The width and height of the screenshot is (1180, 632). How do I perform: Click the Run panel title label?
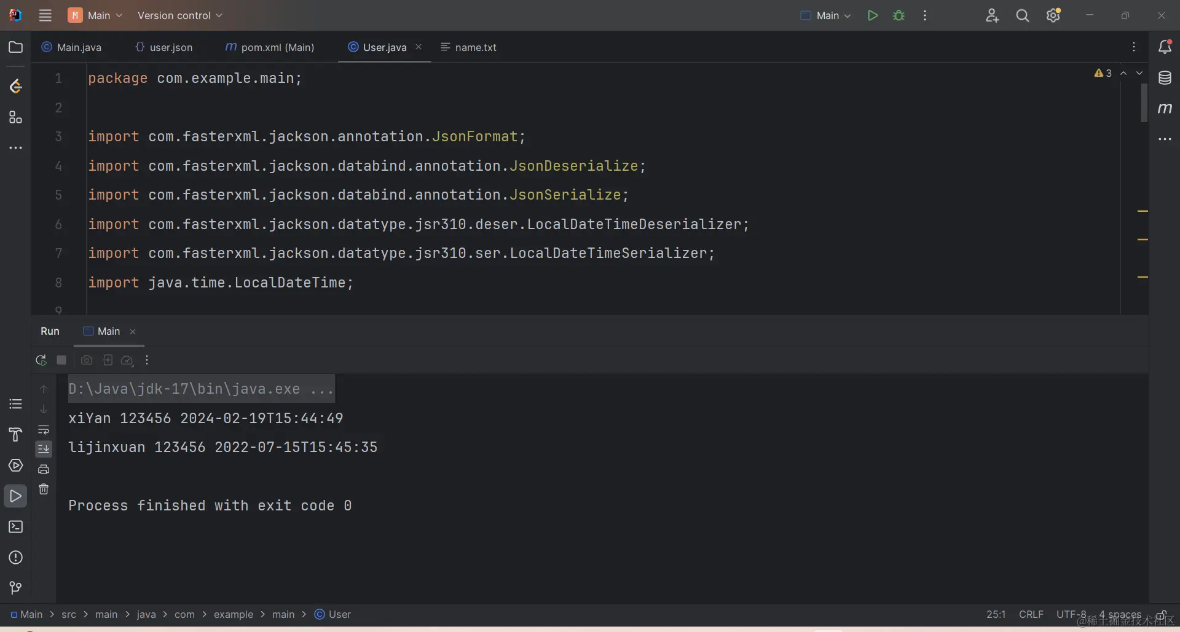50,332
